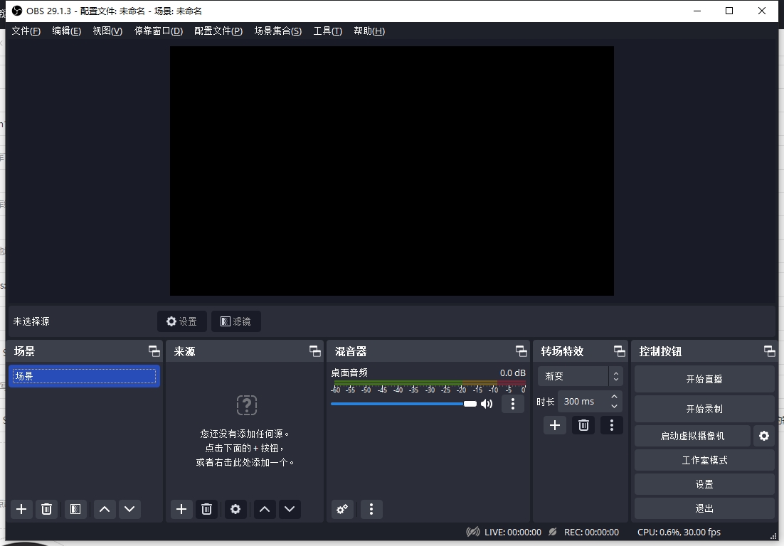
Task: Increase transition duration with up stepper
Action: tap(614, 397)
